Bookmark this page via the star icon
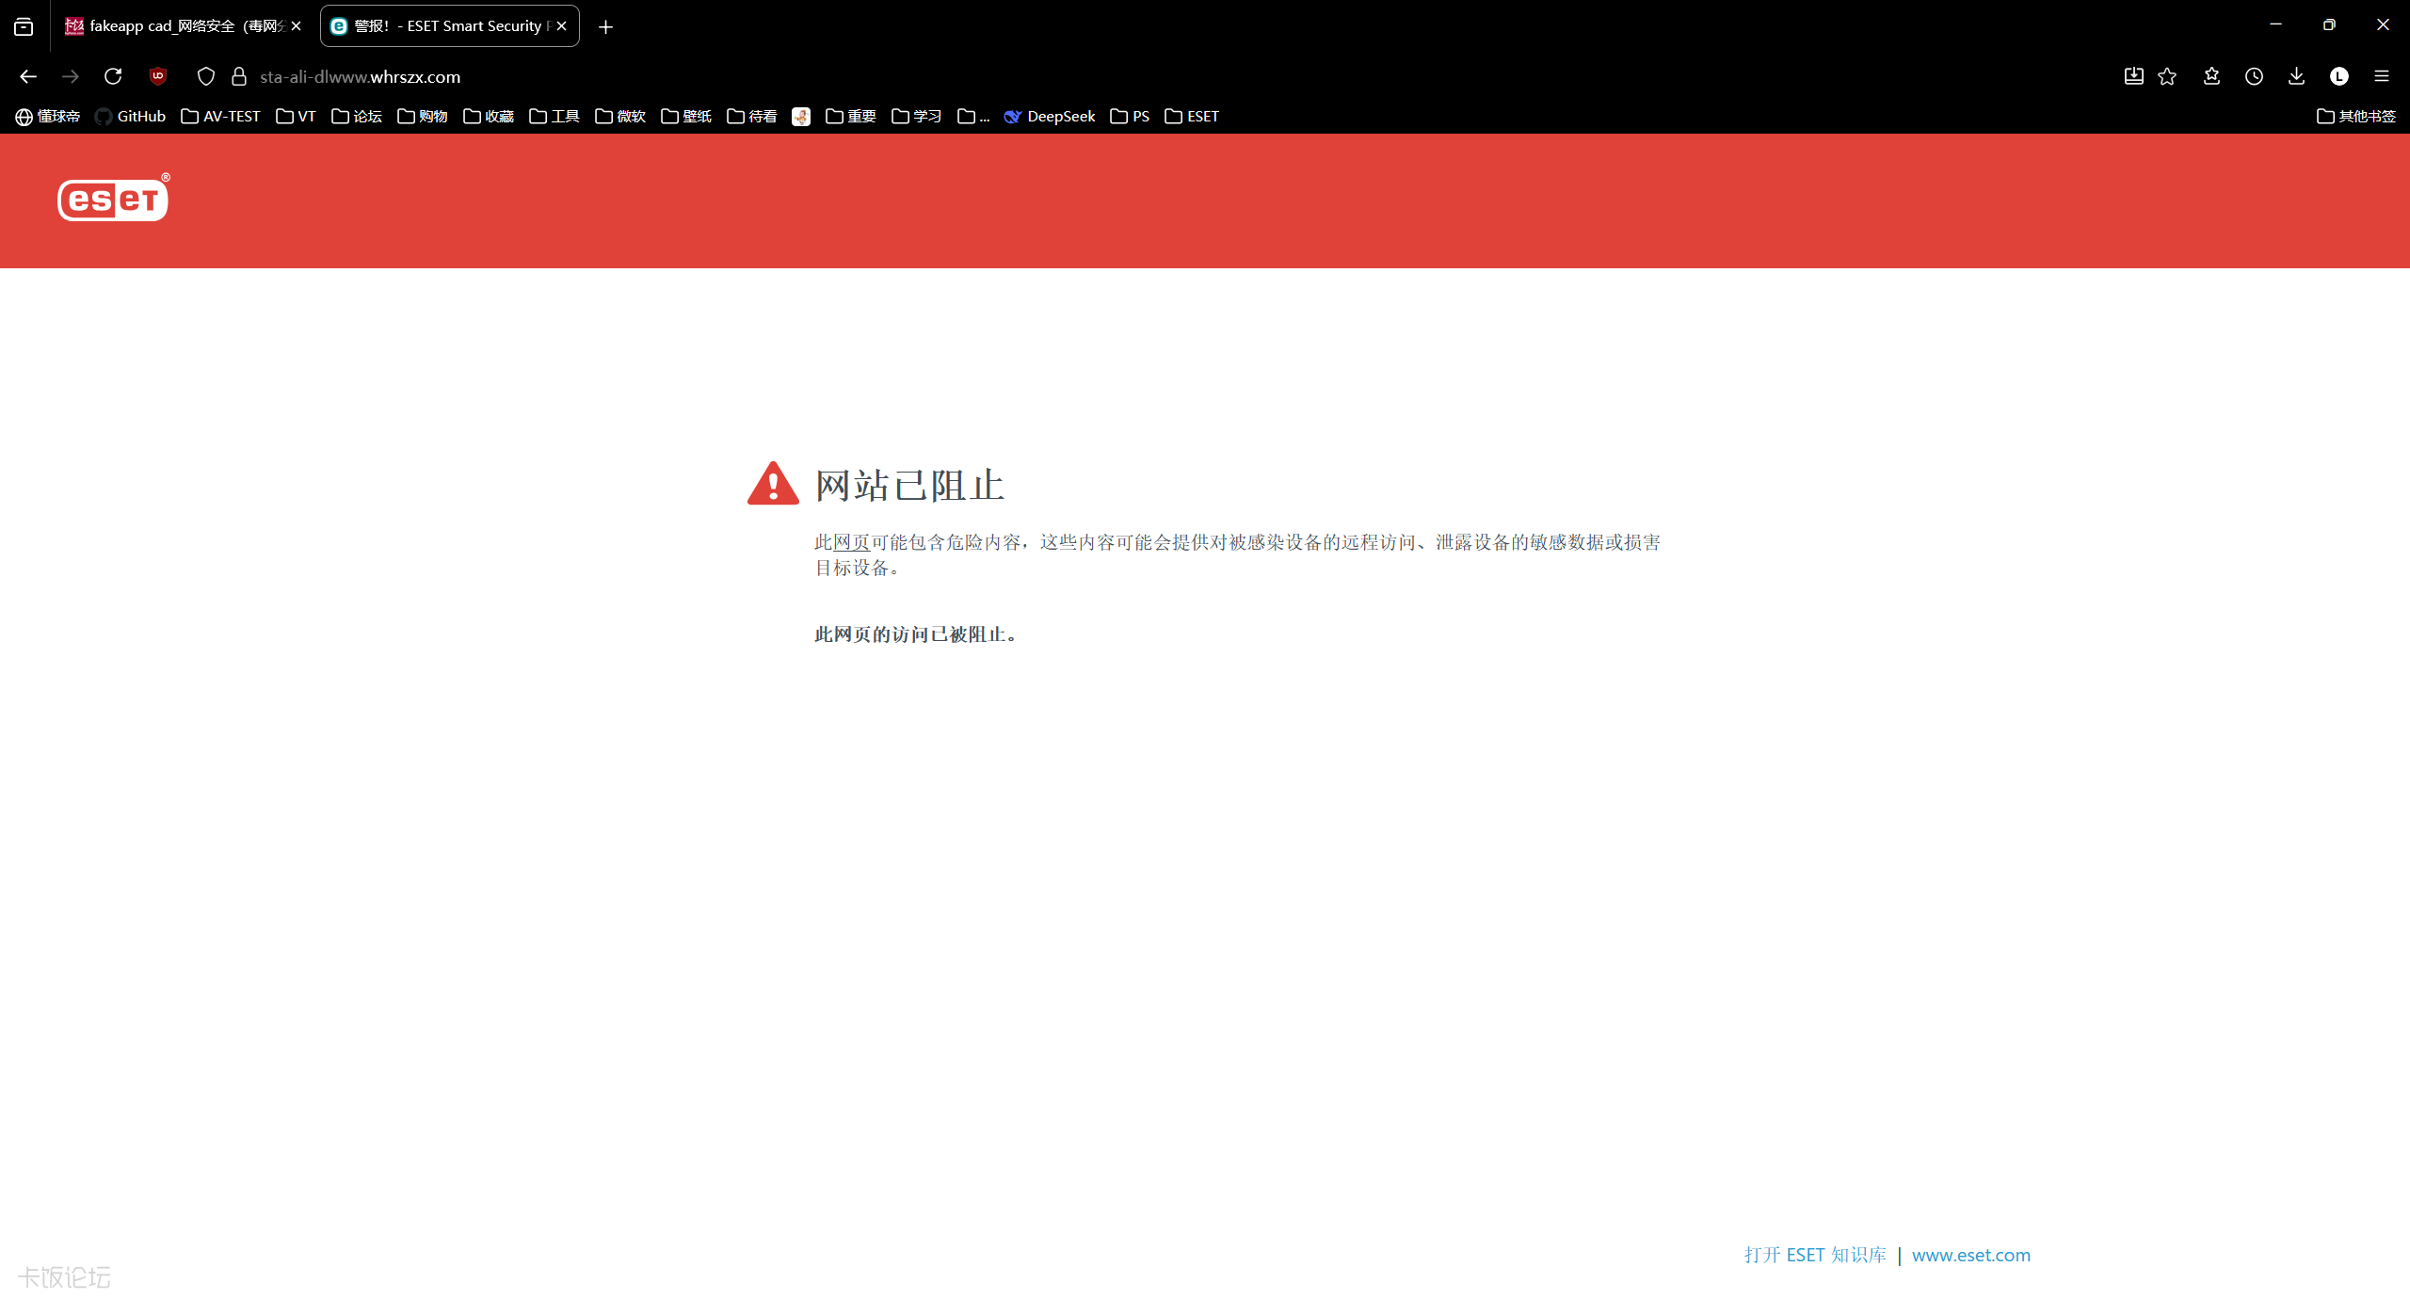 tap(2166, 76)
